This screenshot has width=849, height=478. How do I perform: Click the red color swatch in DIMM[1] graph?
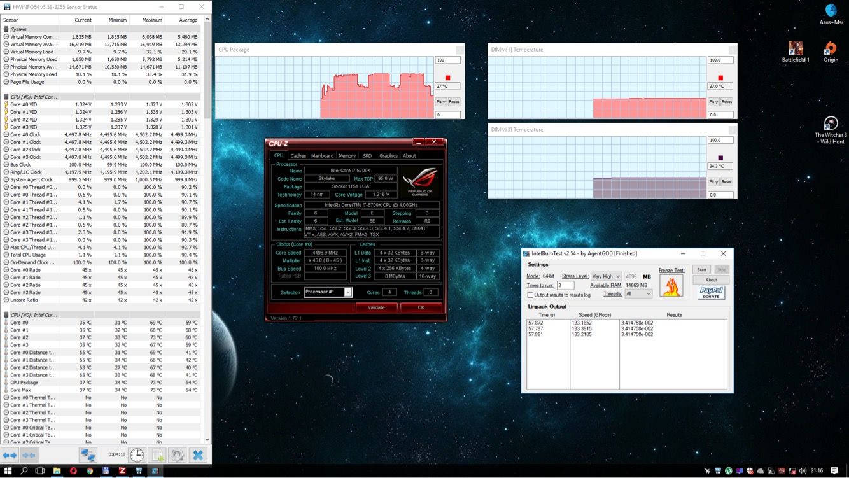click(720, 78)
